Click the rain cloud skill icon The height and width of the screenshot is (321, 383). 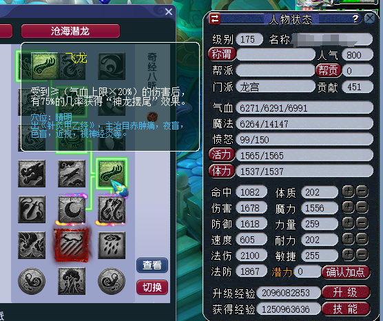112,245
